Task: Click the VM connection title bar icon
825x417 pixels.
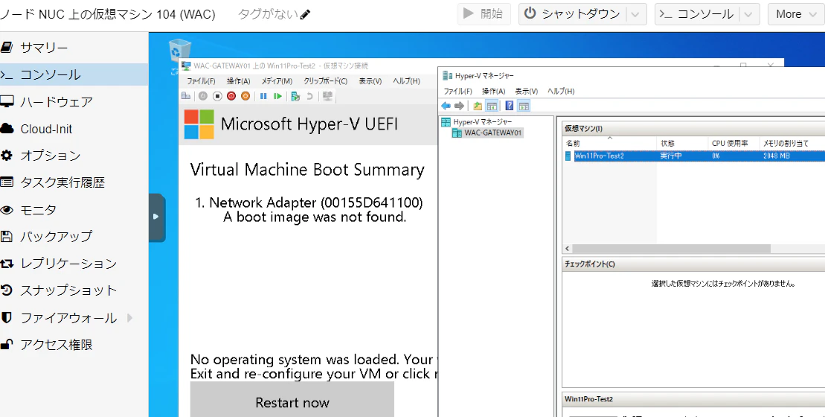Action: click(186, 66)
